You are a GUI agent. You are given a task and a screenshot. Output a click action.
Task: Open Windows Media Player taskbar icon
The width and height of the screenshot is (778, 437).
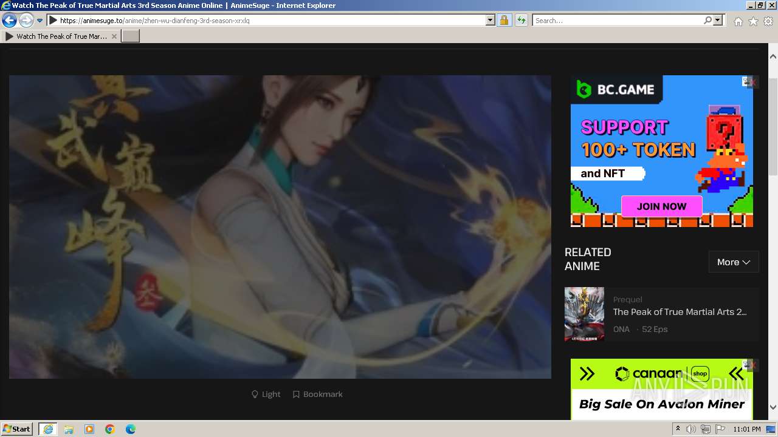(89, 429)
